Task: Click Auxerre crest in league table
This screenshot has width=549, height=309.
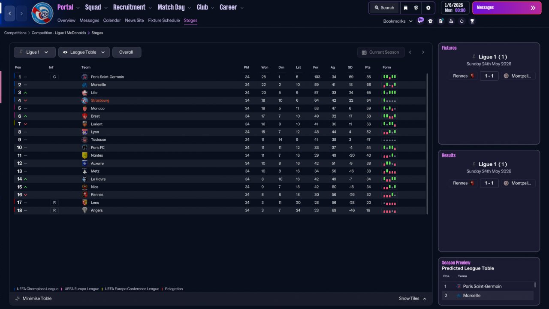Action: coord(84,164)
